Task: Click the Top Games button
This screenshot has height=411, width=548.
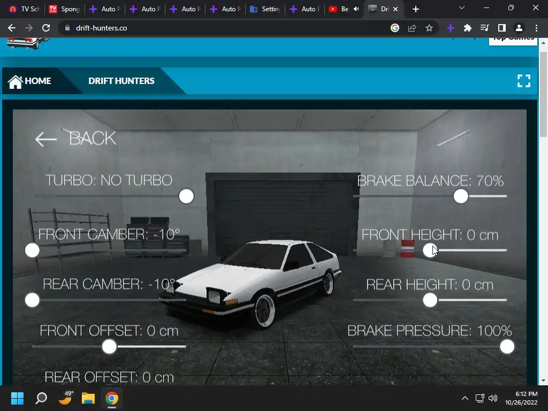Action: click(x=513, y=40)
